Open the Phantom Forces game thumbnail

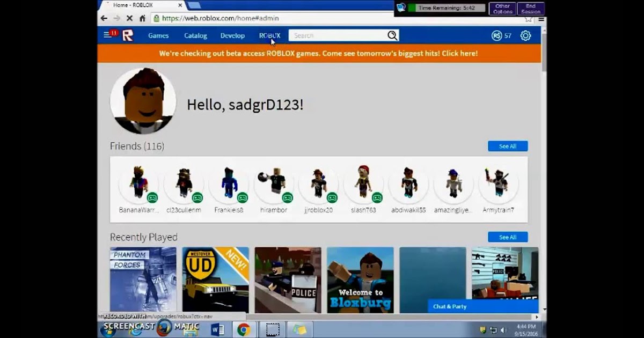143,280
